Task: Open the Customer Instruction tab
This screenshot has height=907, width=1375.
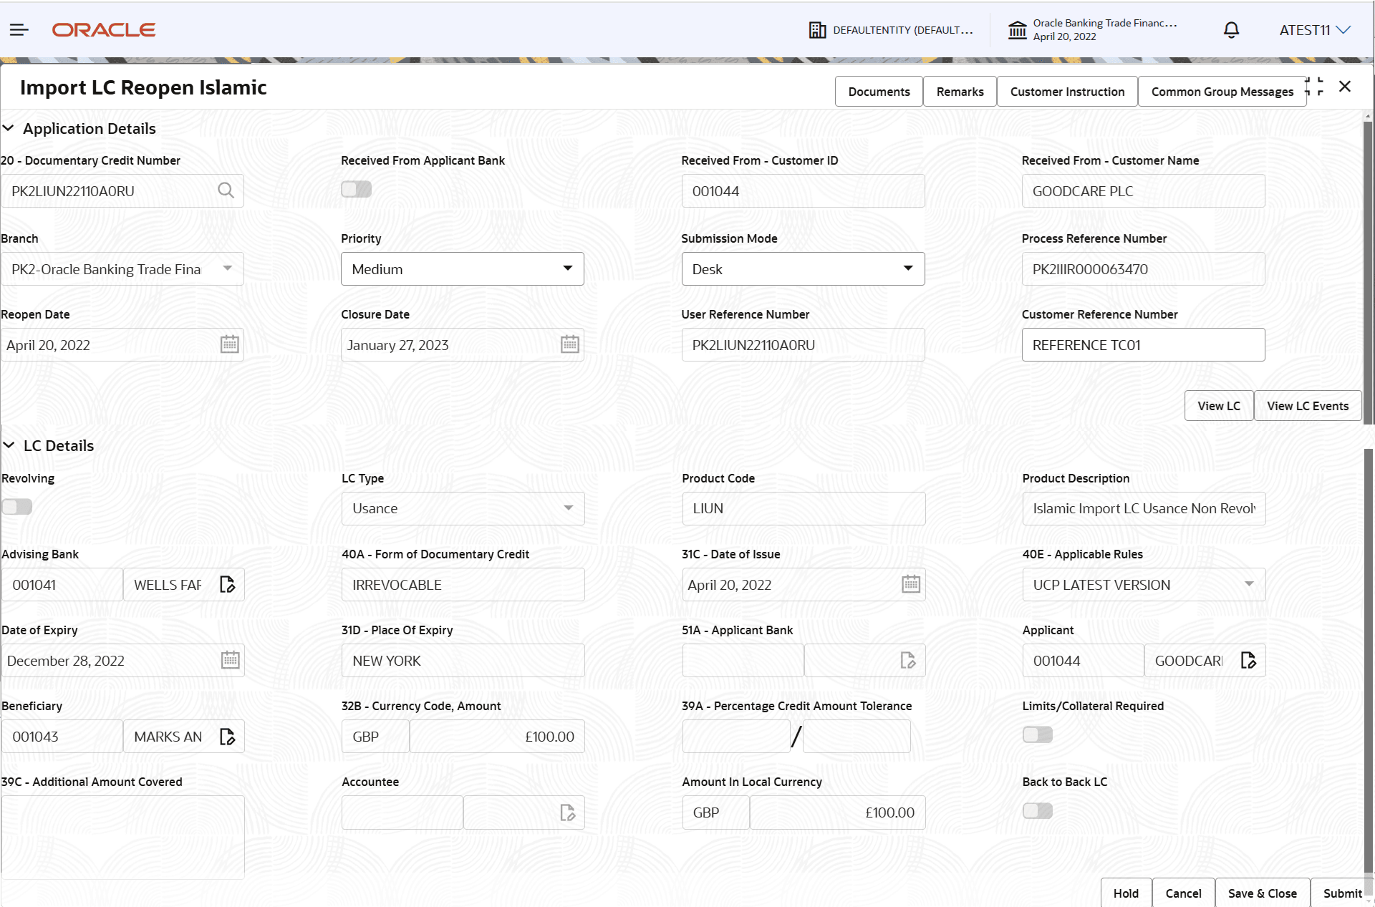Action: 1066,92
